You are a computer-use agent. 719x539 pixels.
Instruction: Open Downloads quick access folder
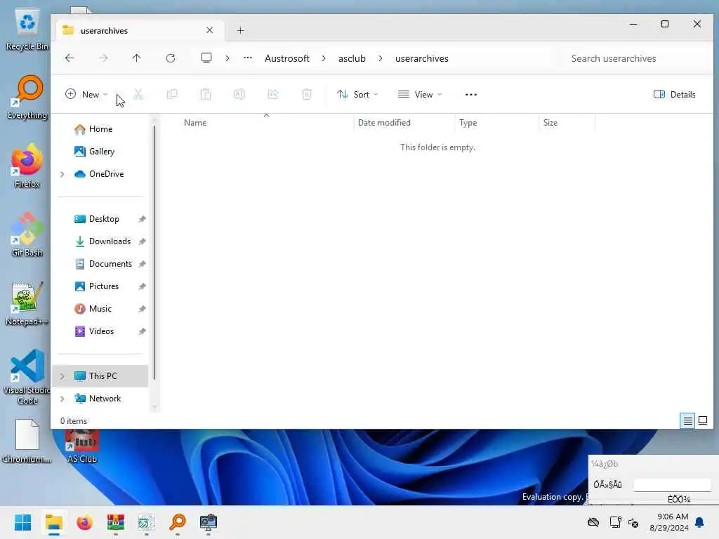[x=110, y=241]
